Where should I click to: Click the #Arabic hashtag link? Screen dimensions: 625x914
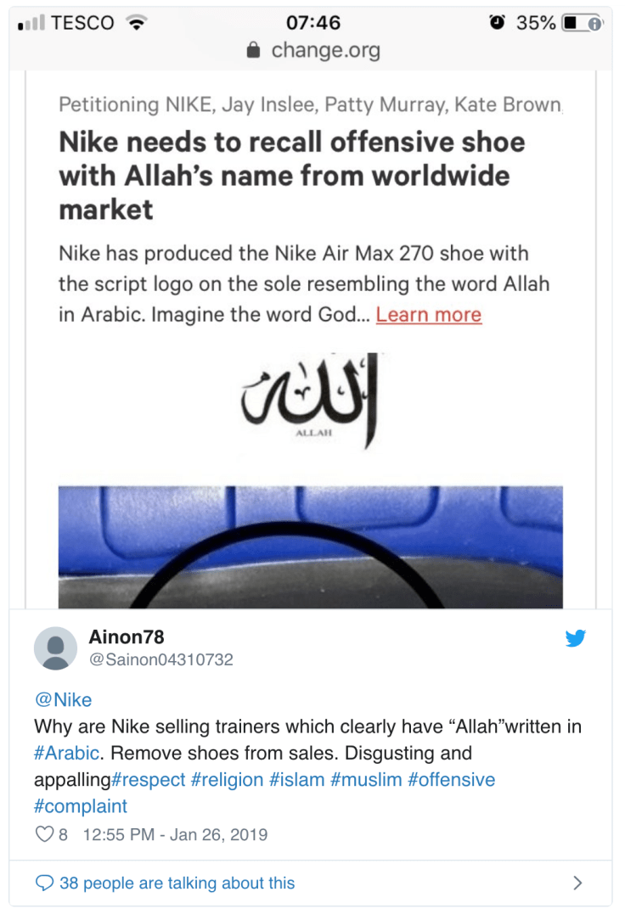pos(65,753)
